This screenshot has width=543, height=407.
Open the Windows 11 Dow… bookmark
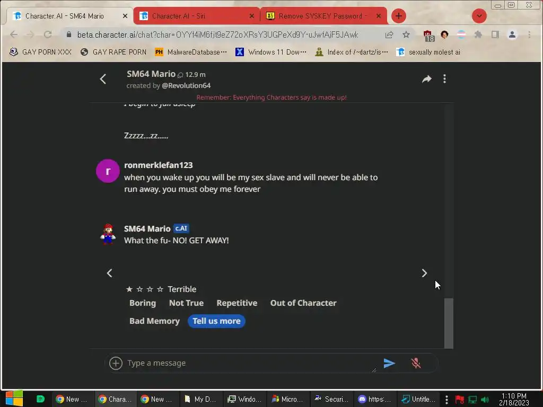(x=271, y=52)
